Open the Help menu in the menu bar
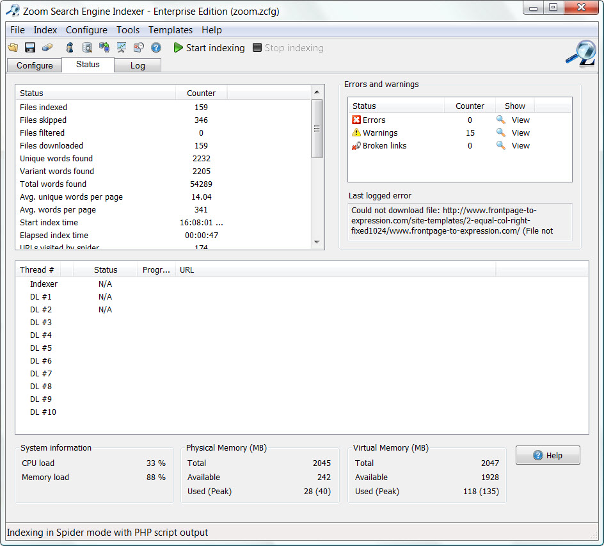Viewport: 604px width, 546px height. 212,30
